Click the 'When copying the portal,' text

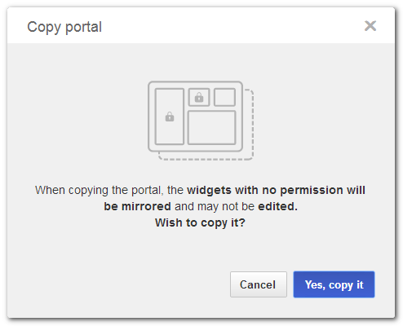tap(100, 190)
